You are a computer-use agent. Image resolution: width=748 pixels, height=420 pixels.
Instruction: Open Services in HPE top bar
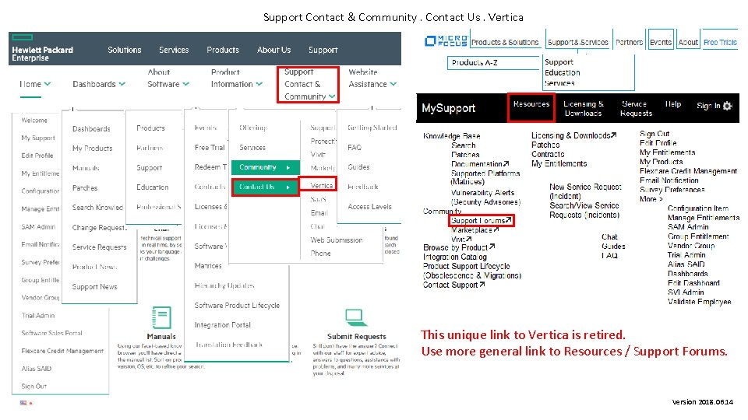pyautogui.click(x=174, y=50)
